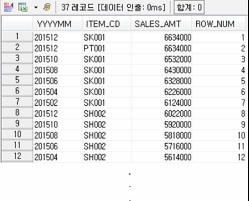This screenshot has width=249, height=201.
Task: Click SH002 cell in row 10
Action: [107, 135]
